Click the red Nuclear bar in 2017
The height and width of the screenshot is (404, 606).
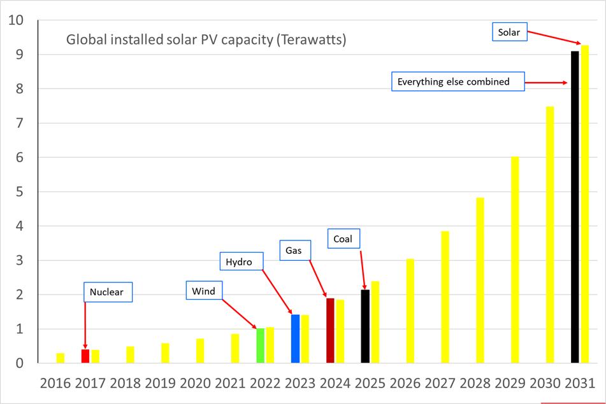[x=85, y=356]
